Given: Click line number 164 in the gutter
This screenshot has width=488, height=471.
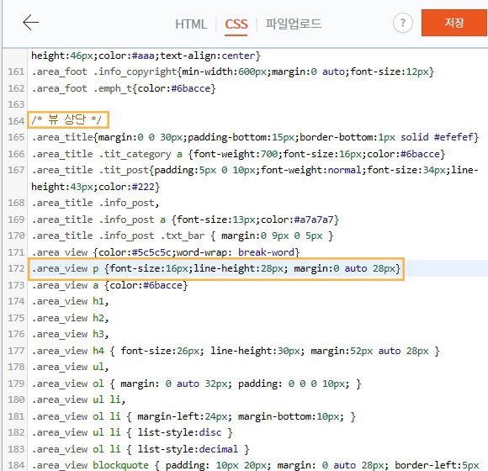Looking at the screenshot, I should 16,121.
